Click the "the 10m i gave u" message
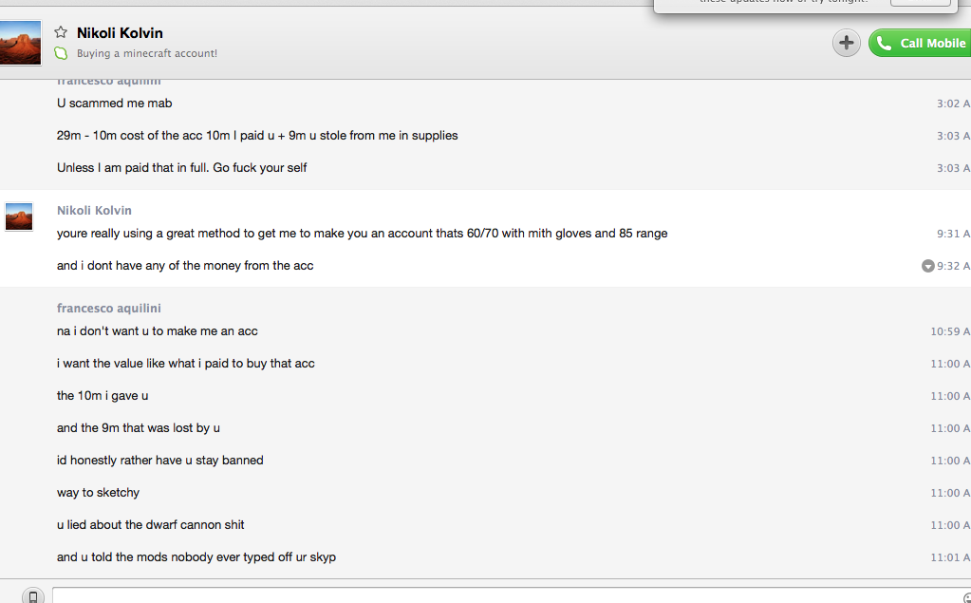This screenshot has height=603, width=971. pos(103,396)
